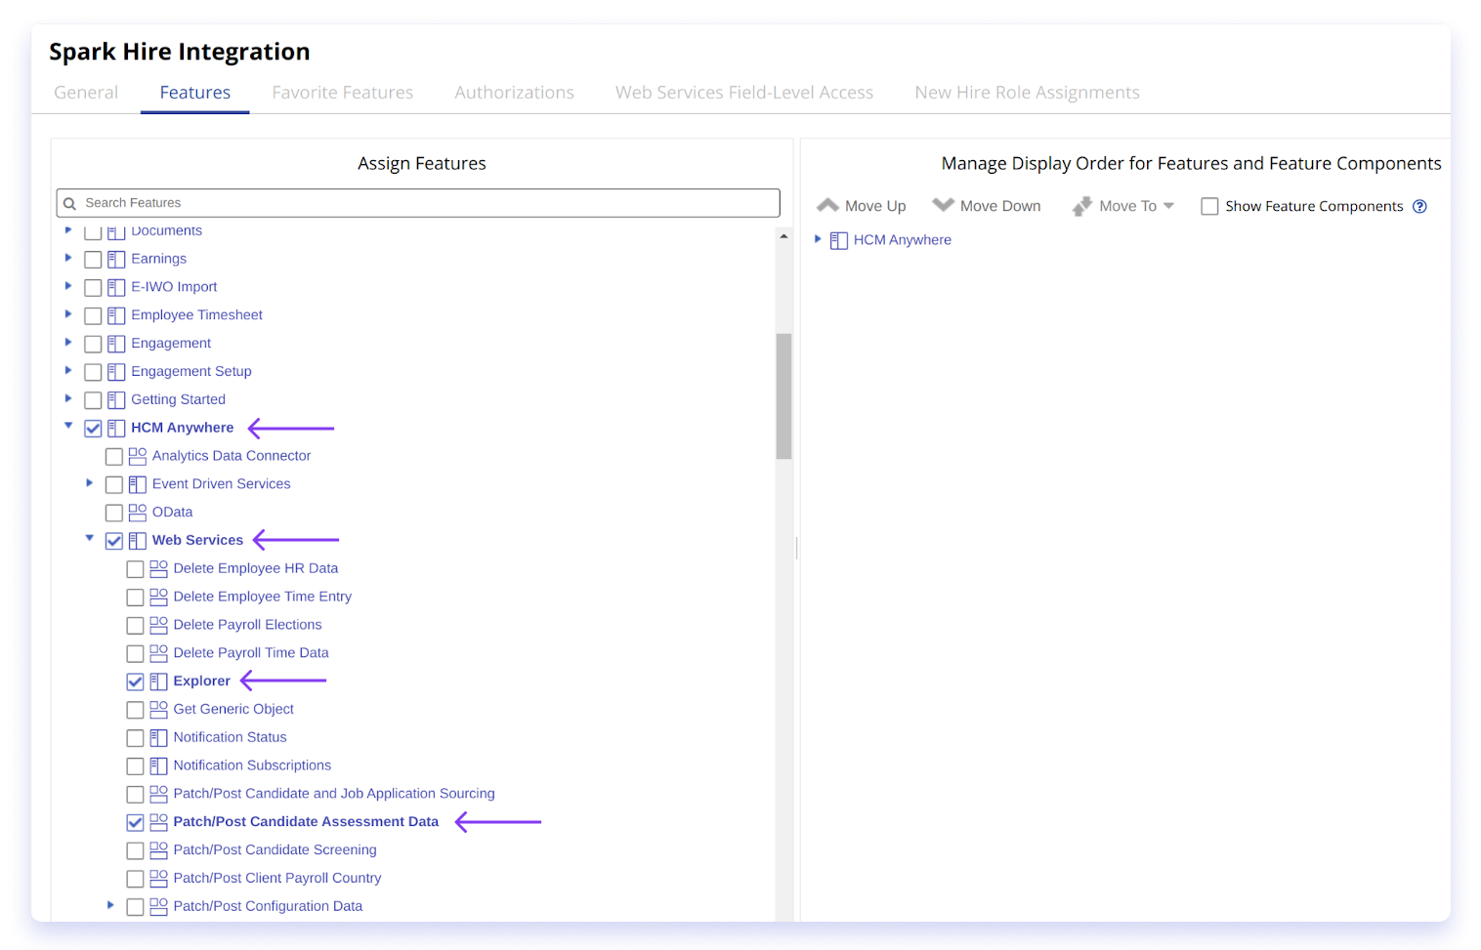This screenshot has width=1481, height=950.
Task: Check the OData checkbox
Action: coord(114,513)
